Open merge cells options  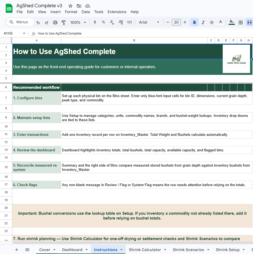coord(249,22)
